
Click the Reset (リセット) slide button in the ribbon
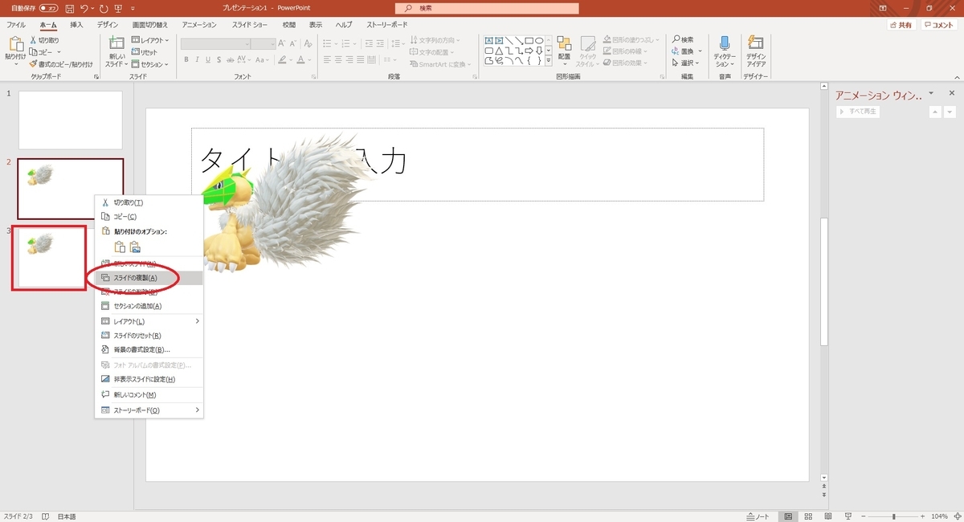pos(145,52)
